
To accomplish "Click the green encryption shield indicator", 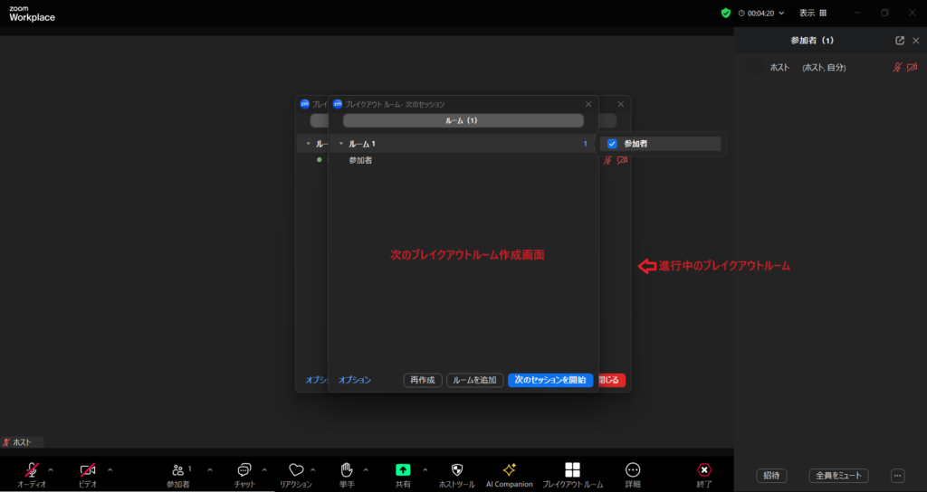I will click(x=725, y=14).
